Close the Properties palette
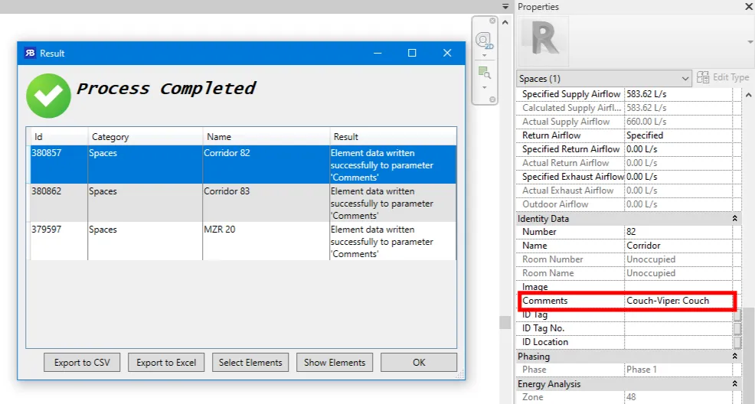Screen dimensions: 755x404 [x=749, y=7]
